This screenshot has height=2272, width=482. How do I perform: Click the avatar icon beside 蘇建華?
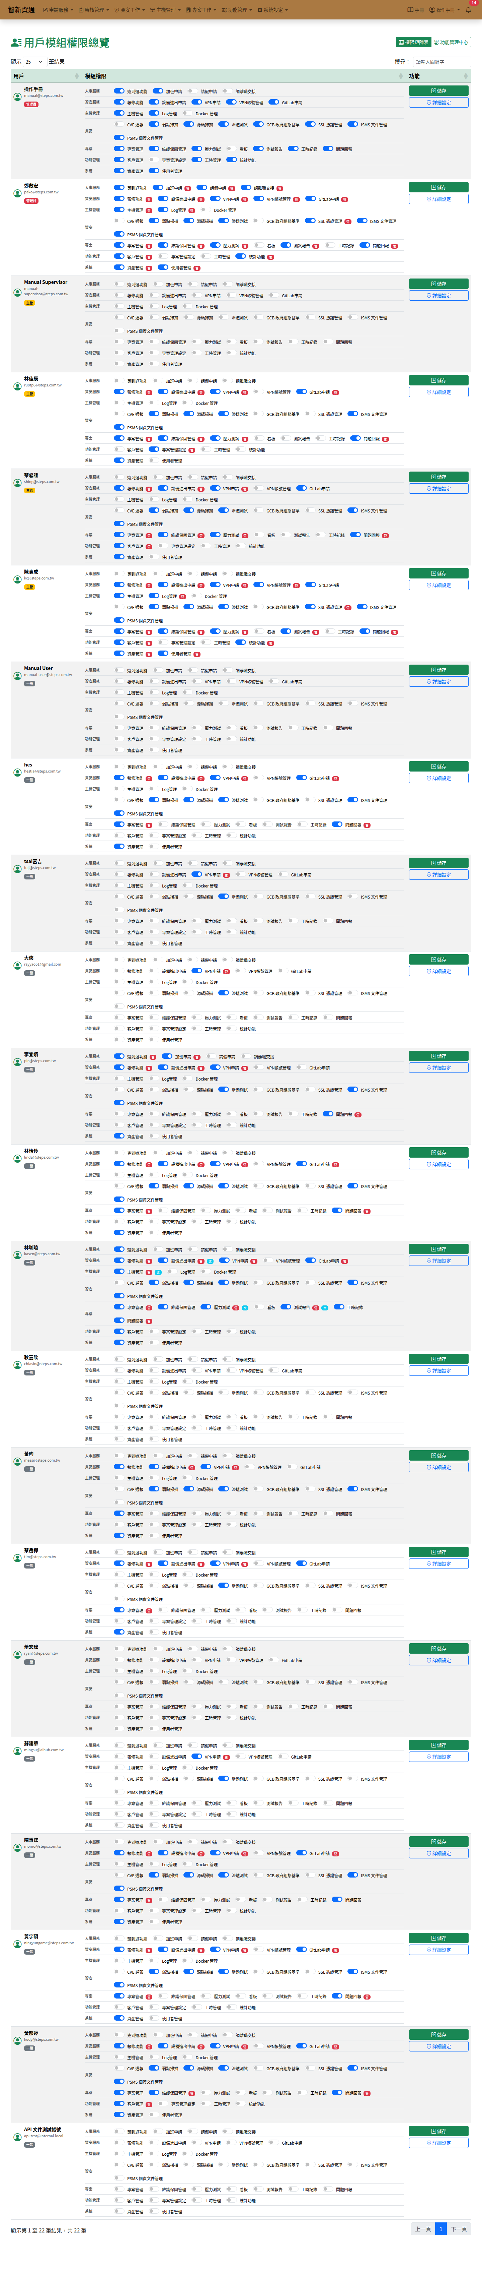point(18,1752)
